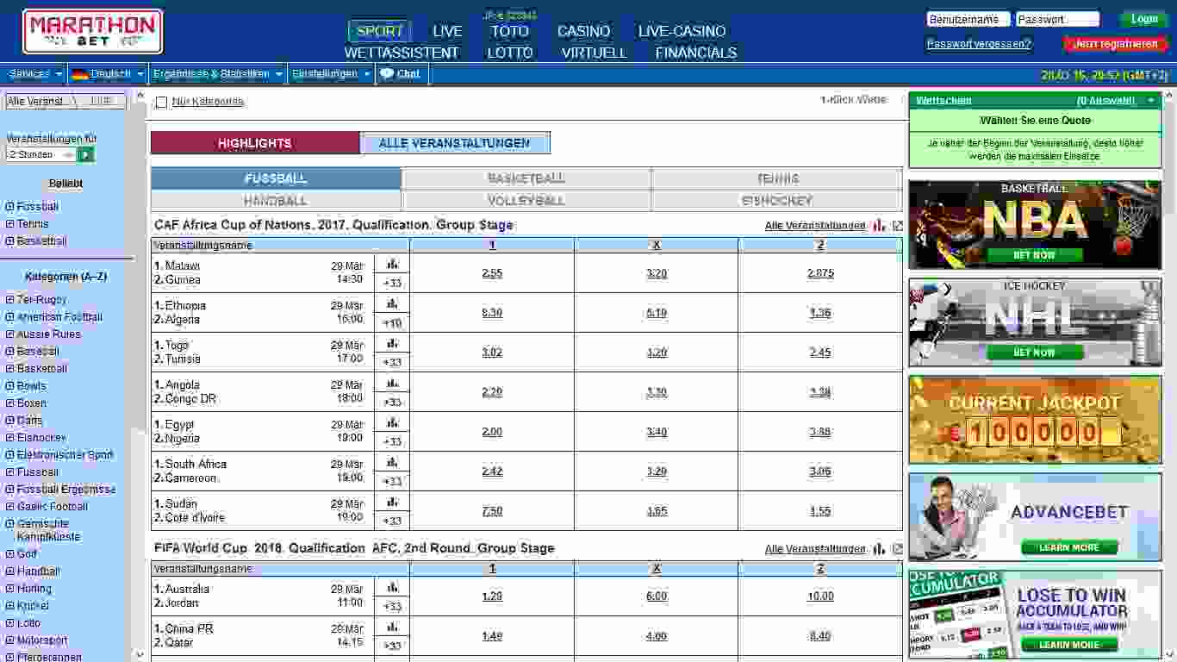The image size is (1177, 662).
Task: Select odds 2.55 for Malawi win
Action: point(492,273)
